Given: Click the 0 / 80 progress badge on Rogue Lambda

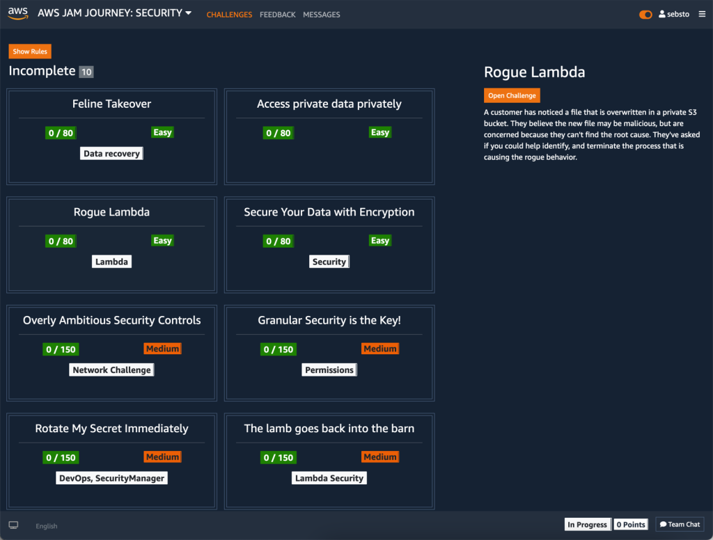Looking at the screenshot, I should [x=61, y=241].
